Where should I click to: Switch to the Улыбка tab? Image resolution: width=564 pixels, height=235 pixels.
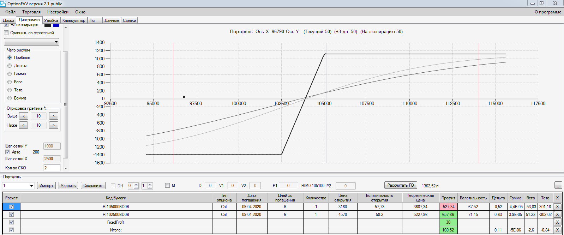pyautogui.click(x=51, y=20)
